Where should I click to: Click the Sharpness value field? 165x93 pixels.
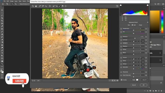pyautogui.click(x=142, y=72)
